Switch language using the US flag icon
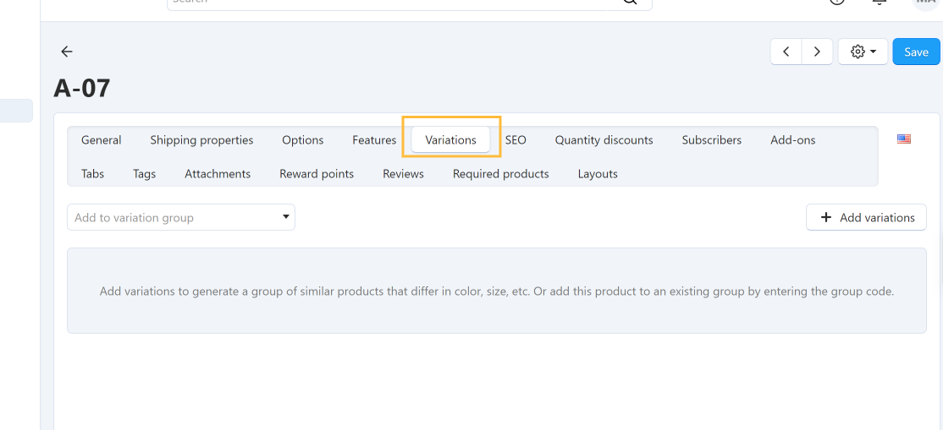 point(904,139)
